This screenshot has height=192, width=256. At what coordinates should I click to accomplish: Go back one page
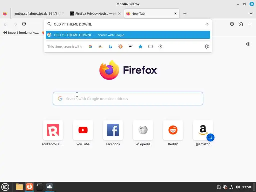tap(6, 24)
